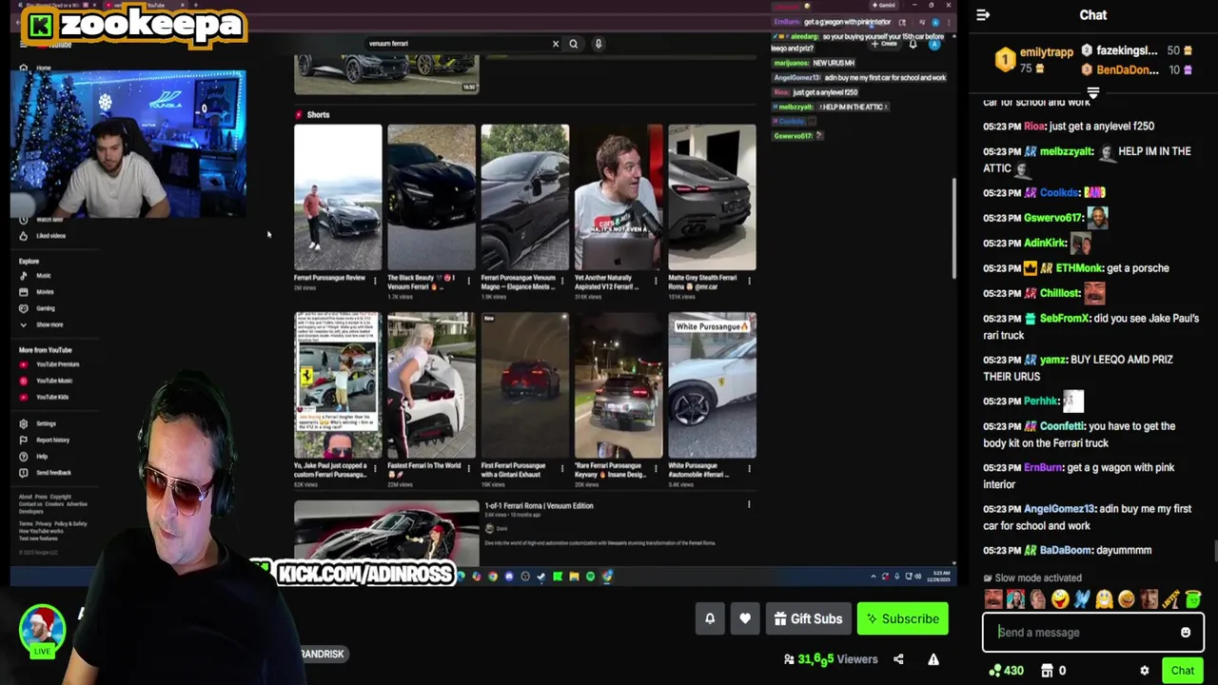
Task: Click username ETHMonk in chat
Action: point(1079,268)
